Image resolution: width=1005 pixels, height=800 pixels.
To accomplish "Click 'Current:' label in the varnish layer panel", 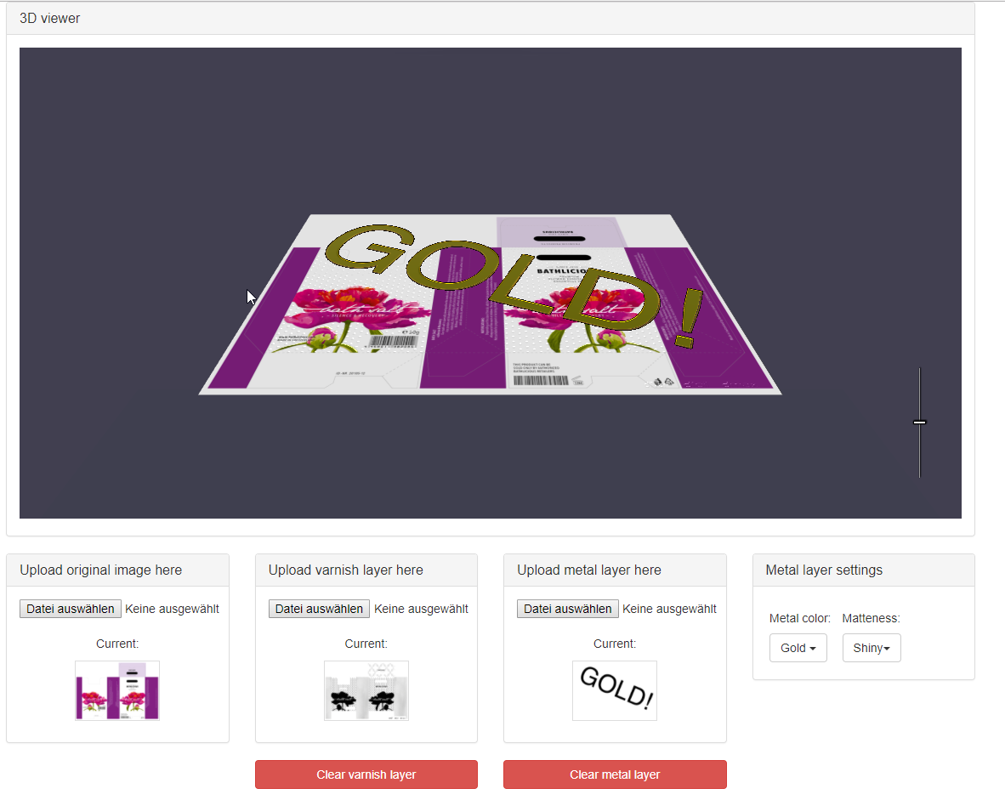I will pos(366,644).
